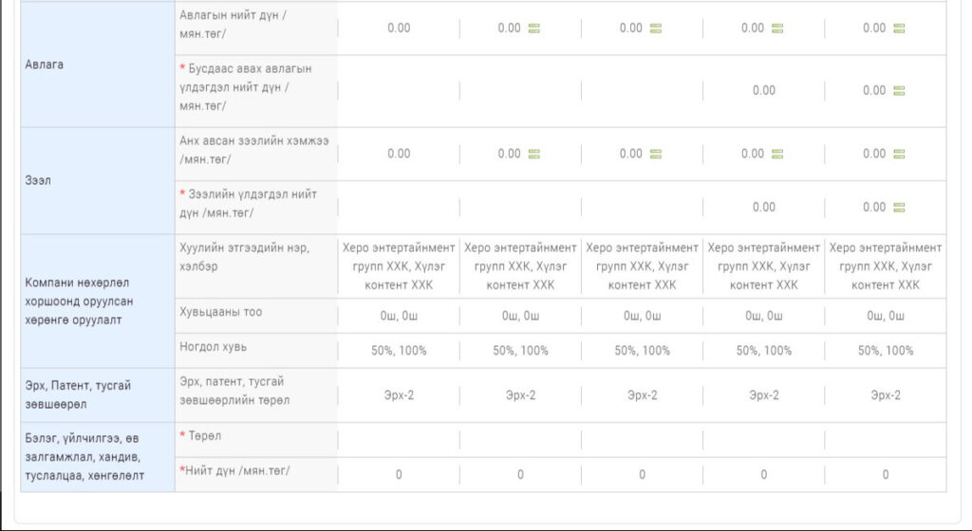The image size is (972, 531).
Task: Click the first Эрх-2 value in the row
Action: pyautogui.click(x=399, y=395)
